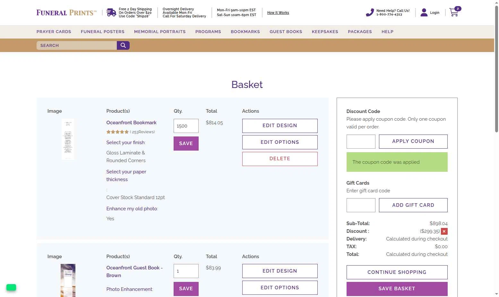Image resolution: width=499 pixels, height=297 pixels.
Task: Save the Oceanfront Guest Book quantity
Action: coord(186,289)
